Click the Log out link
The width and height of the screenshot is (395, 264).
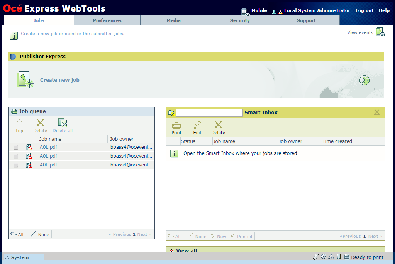pos(364,10)
